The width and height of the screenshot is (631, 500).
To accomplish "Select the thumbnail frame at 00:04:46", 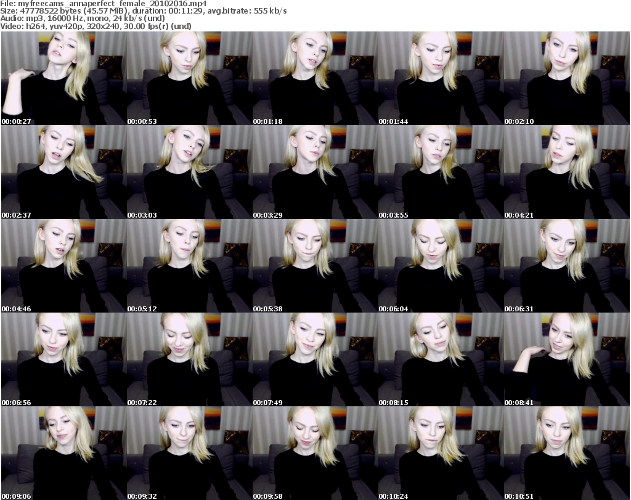I will click(64, 266).
